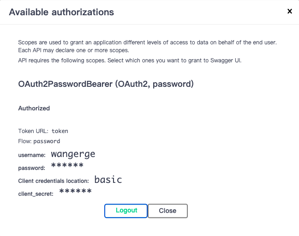
Task: Click the "username:" label
Action: 32,155
